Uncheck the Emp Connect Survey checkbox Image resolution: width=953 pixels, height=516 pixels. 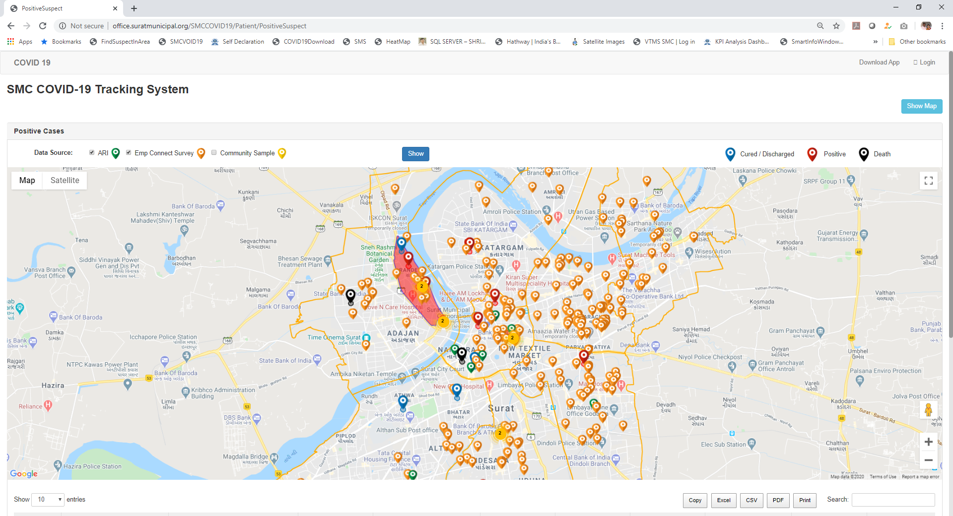129,153
